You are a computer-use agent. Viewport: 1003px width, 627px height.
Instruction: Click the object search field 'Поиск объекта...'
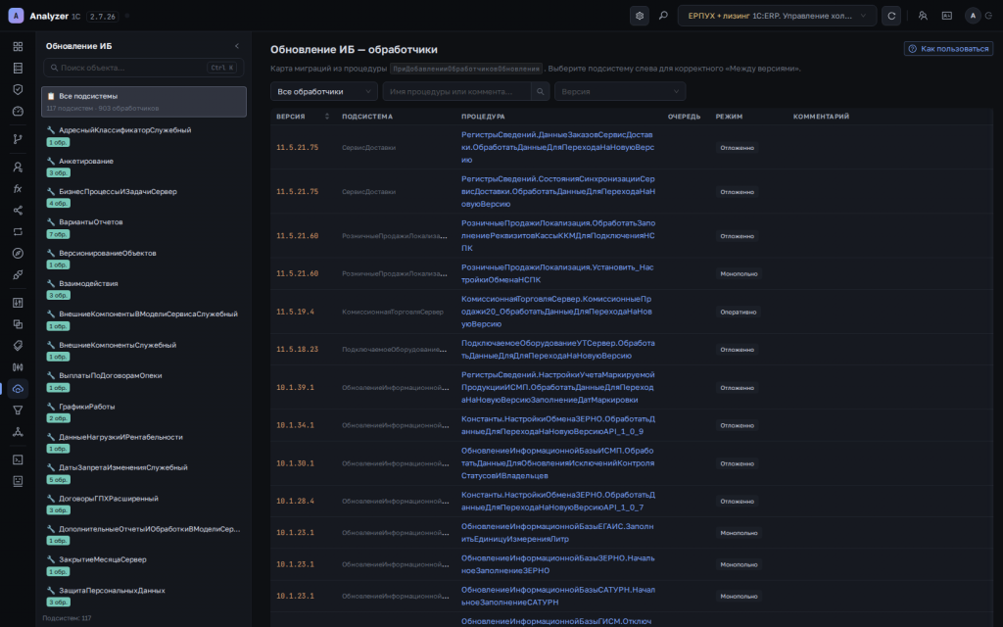pyautogui.click(x=143, y=68)
